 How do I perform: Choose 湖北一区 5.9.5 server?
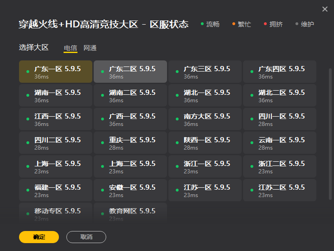pos(205,95)
